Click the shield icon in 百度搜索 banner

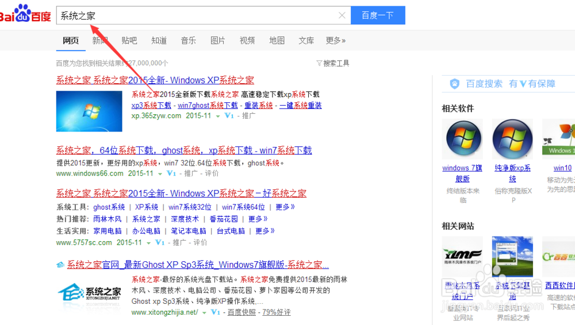pyautogui.click(x=455, y=84)
